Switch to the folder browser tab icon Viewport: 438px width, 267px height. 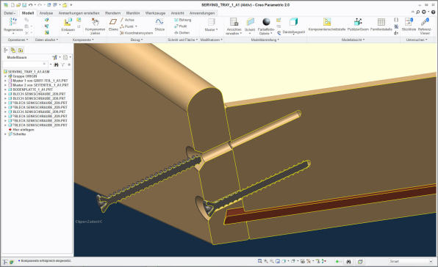13,50
